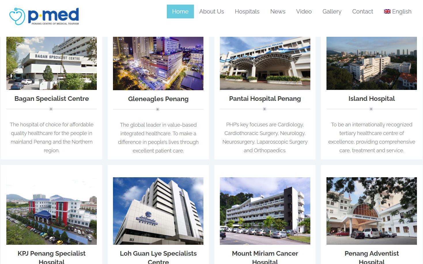The width and height of the screenshot is (423, 264).
Task: Open the About Us menu item
Action: [x=211, y=11]
